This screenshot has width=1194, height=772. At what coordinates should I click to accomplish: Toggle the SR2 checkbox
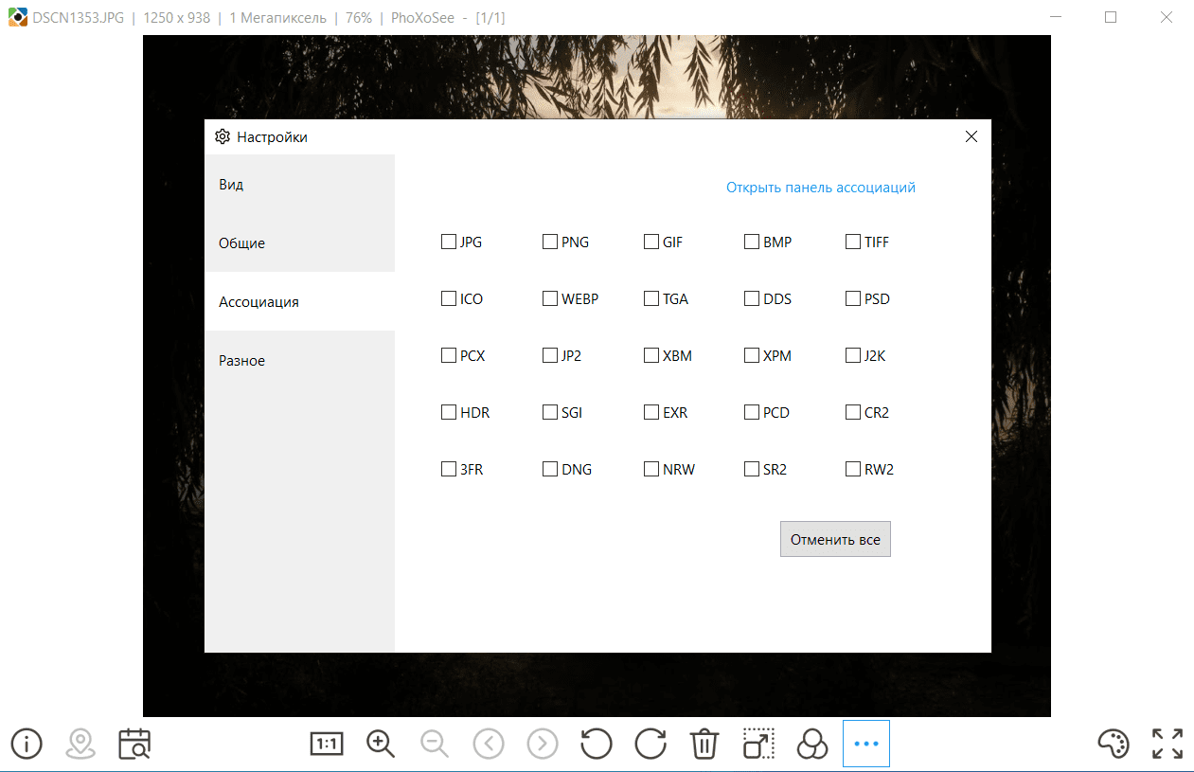752,469
